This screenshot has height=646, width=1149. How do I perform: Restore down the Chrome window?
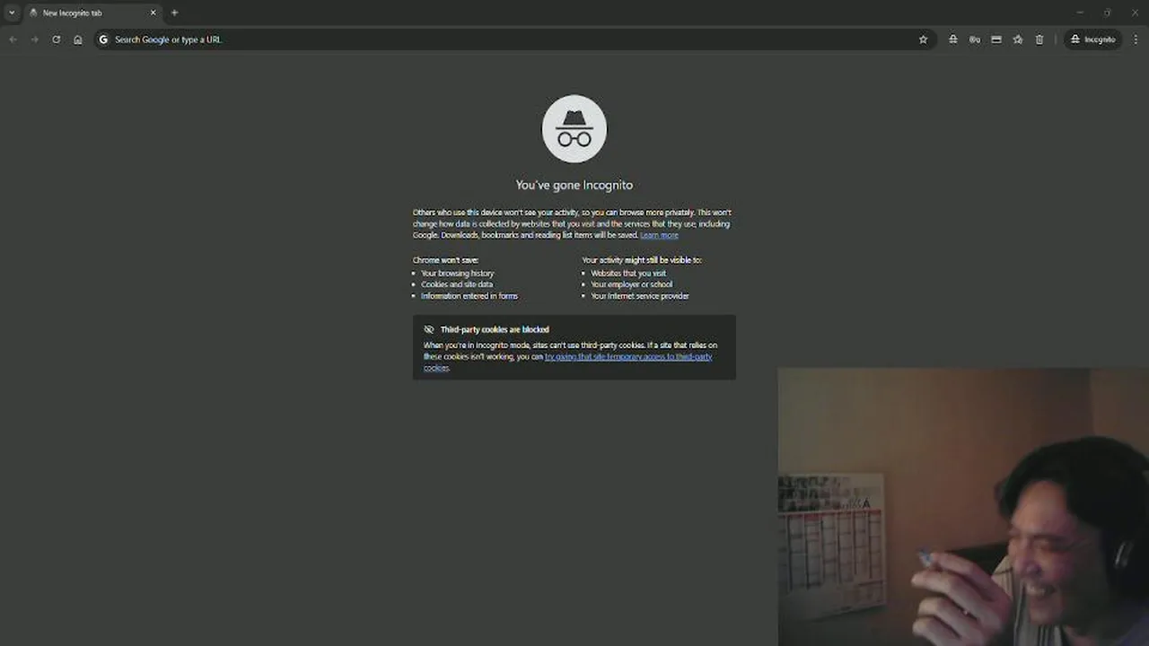tap(1107, 13)
